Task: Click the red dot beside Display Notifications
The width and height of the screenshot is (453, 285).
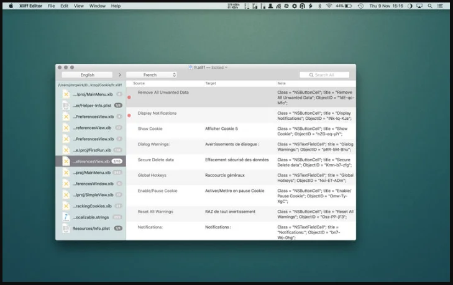Action: click(129, 115)
